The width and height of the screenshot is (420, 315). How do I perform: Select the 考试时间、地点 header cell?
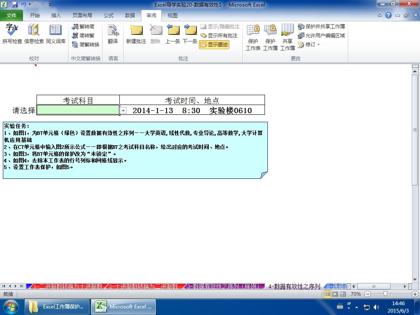[x=192, y=100]
